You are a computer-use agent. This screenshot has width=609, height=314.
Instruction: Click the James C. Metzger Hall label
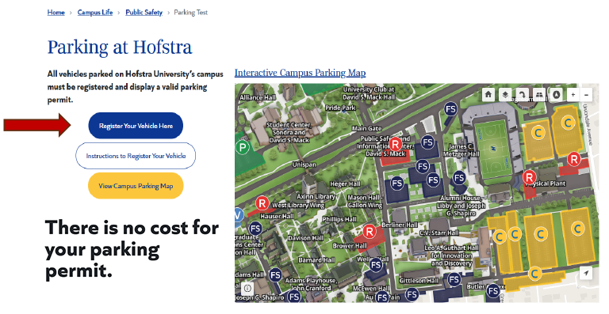click(x=461, y=149)
